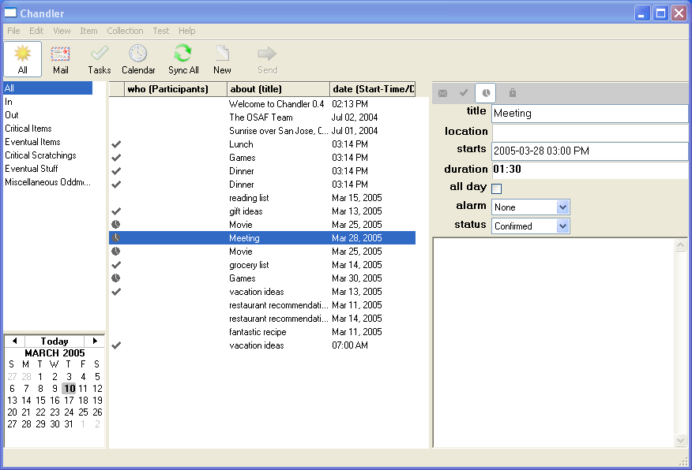Expand the alarm dropdown
Screen dimensions: 692x470
tap(562, 207)
